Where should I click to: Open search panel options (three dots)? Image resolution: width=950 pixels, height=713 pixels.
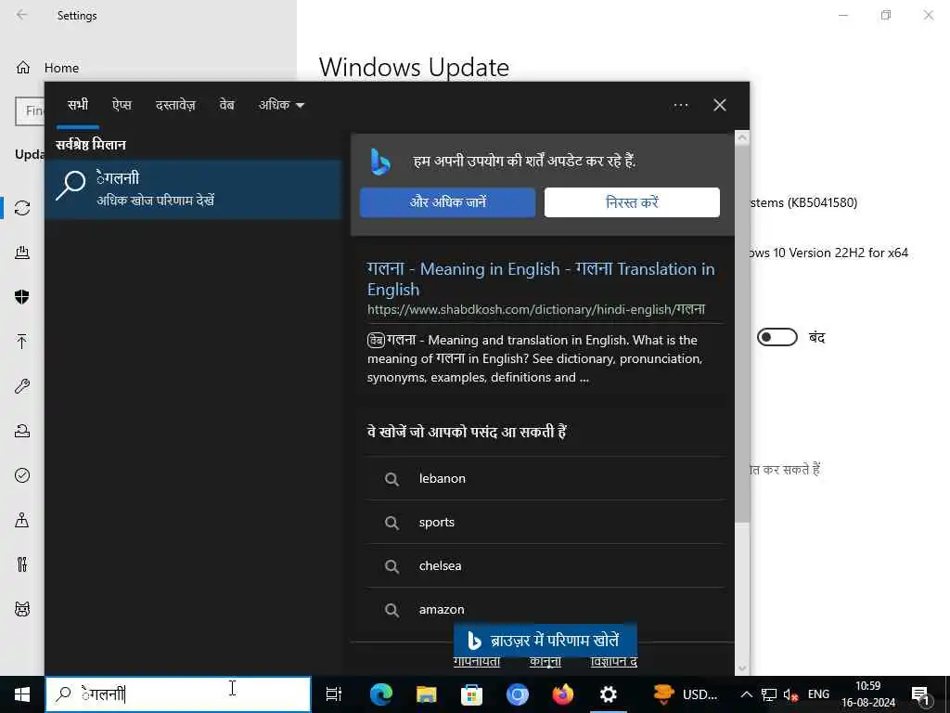coord(681,106)
